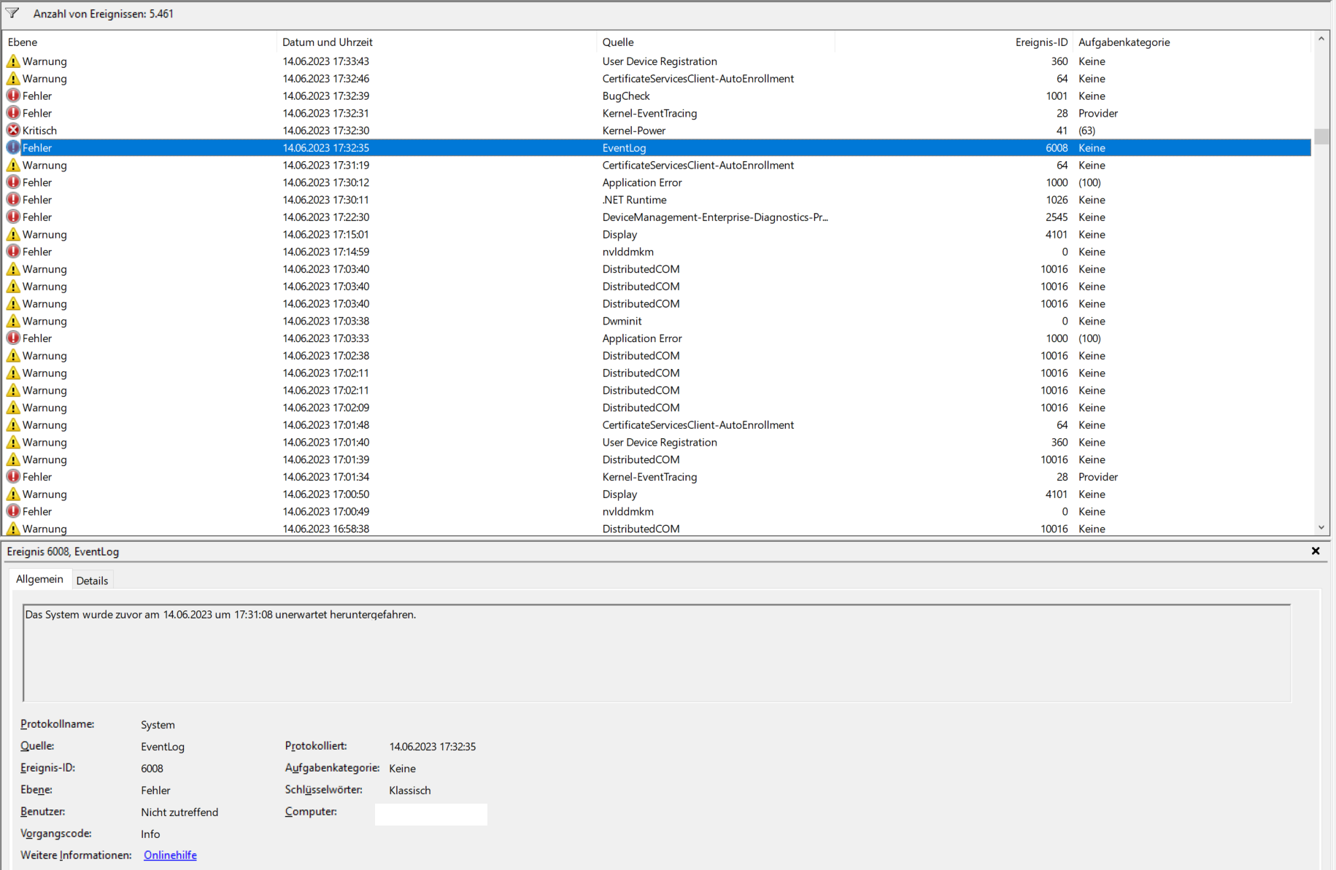Viewport: 1336px width, 870px height.
Task: Click the '.NET Runtime' source cell
Action: point(635,200)
